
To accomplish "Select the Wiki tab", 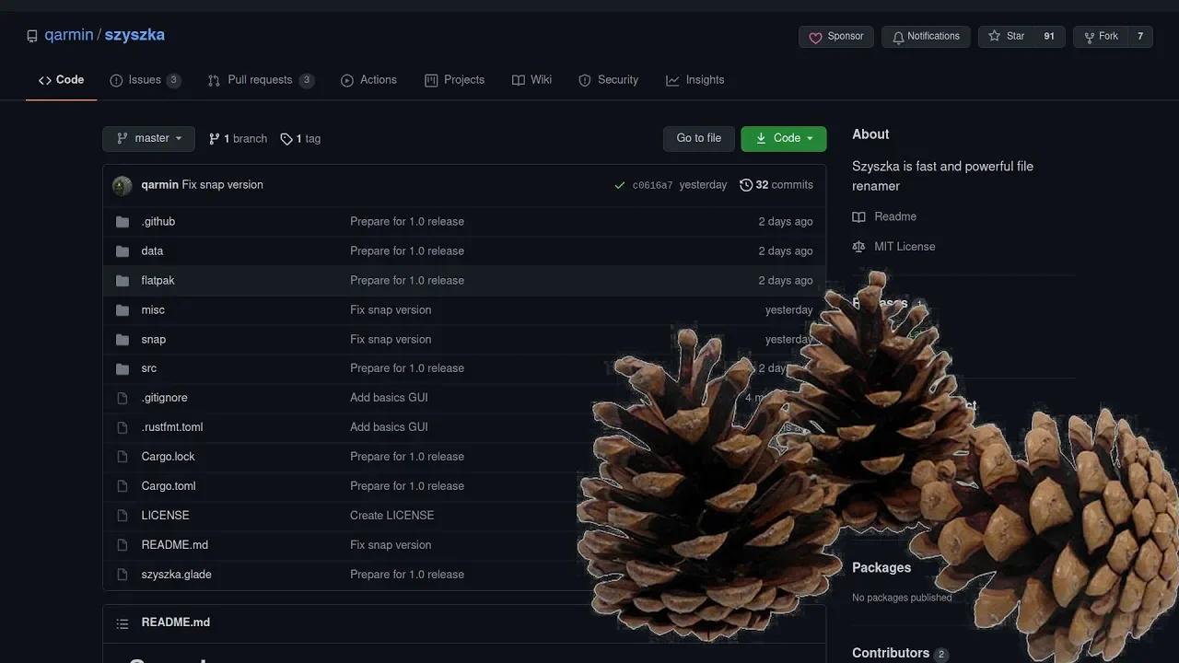I will (531, 80).
